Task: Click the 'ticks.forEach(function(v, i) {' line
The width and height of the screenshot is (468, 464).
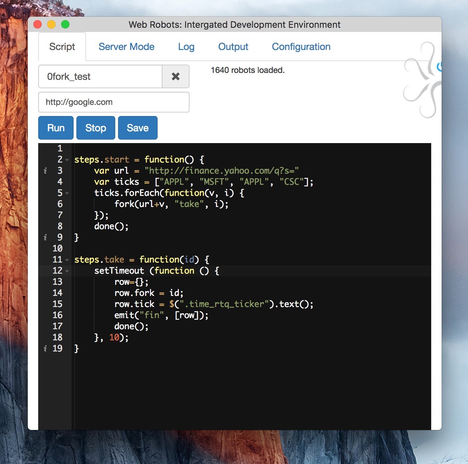Action: click(169, 193)
